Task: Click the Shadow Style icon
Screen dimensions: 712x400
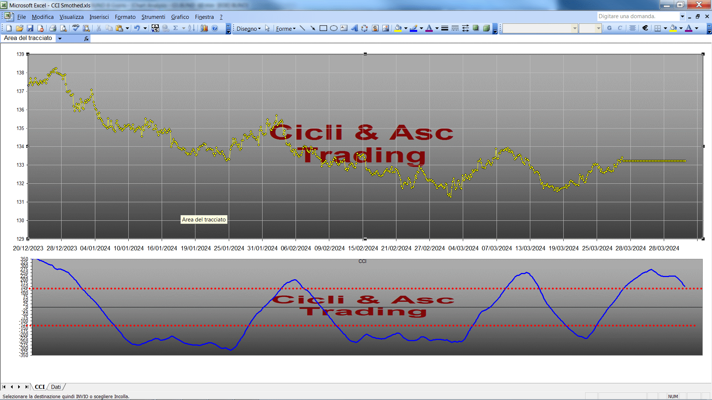Action: point(476,28)
